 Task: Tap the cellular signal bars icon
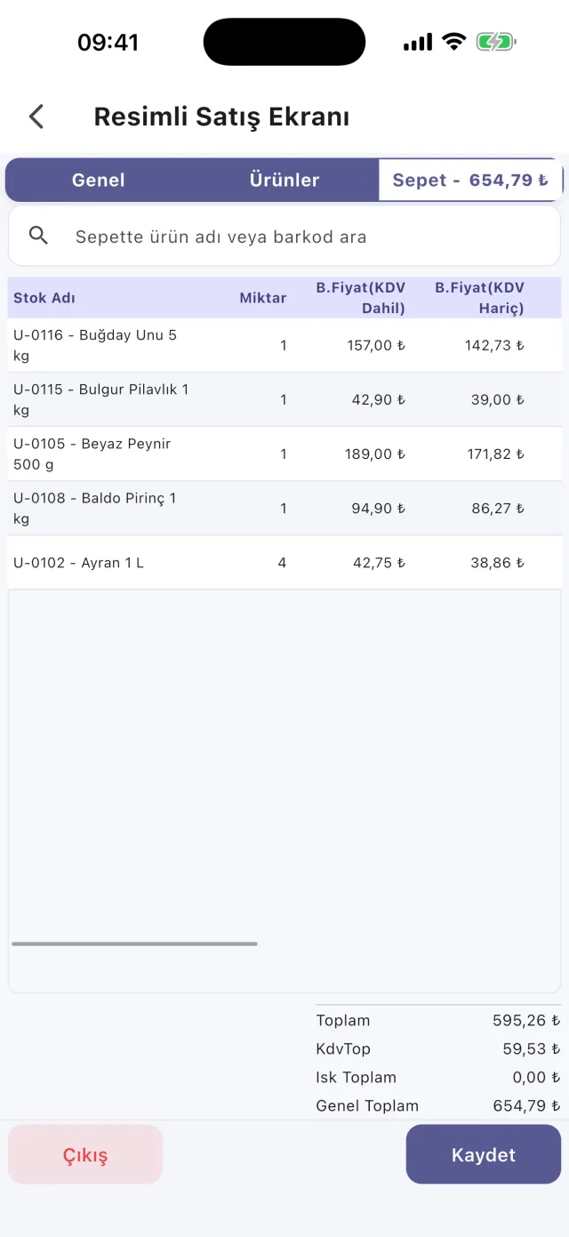[418, 42]
